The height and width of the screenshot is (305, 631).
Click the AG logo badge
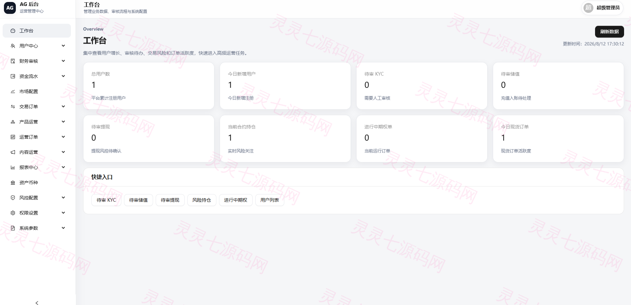pyautogui.click(x=10, y=8)
